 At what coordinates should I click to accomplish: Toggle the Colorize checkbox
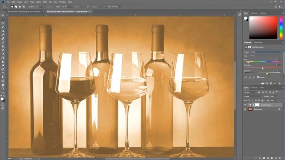point(258,77)
